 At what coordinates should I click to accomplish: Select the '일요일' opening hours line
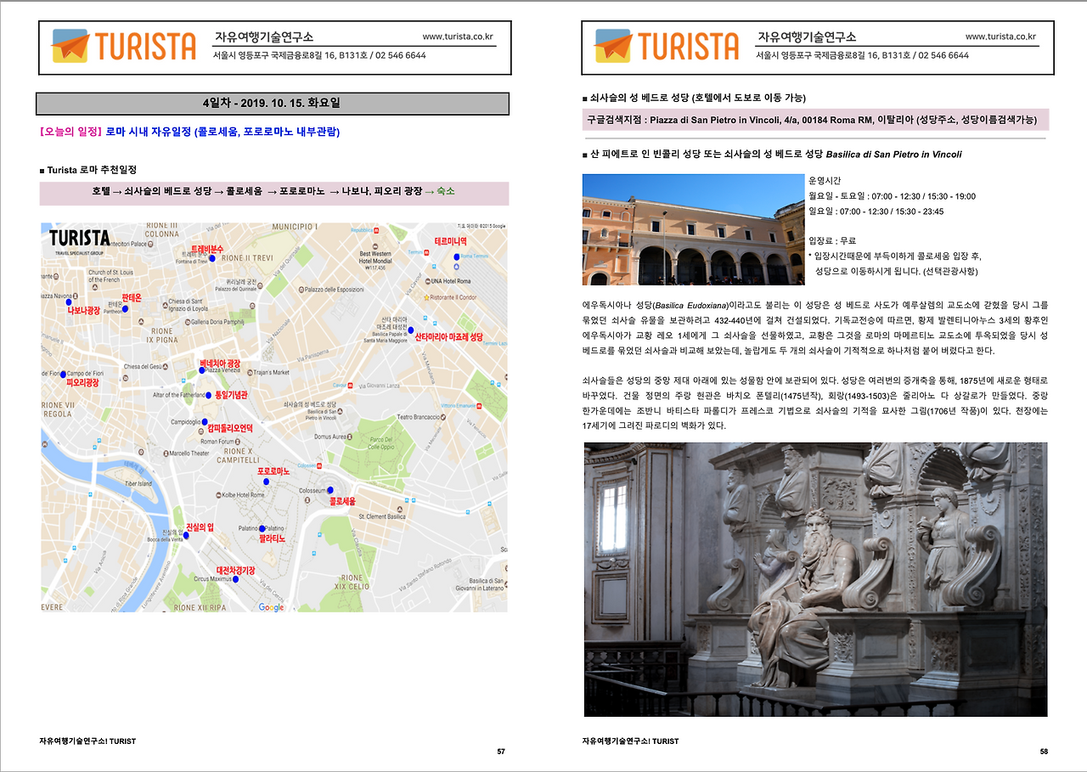click(x=876, y=211)
